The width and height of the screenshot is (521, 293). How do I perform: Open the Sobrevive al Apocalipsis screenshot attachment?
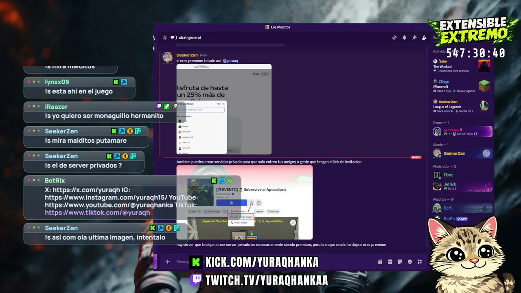(x=245, y=202)
